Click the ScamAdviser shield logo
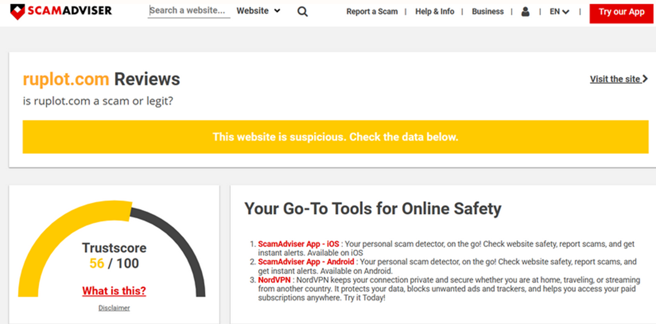This screenshot has width=656, height=324. click(x=17, y=12)
